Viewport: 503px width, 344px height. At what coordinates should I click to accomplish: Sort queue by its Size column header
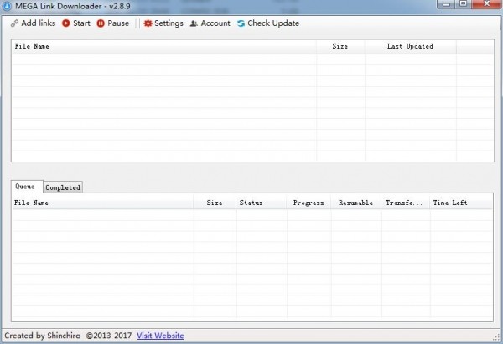click(215, 203)
